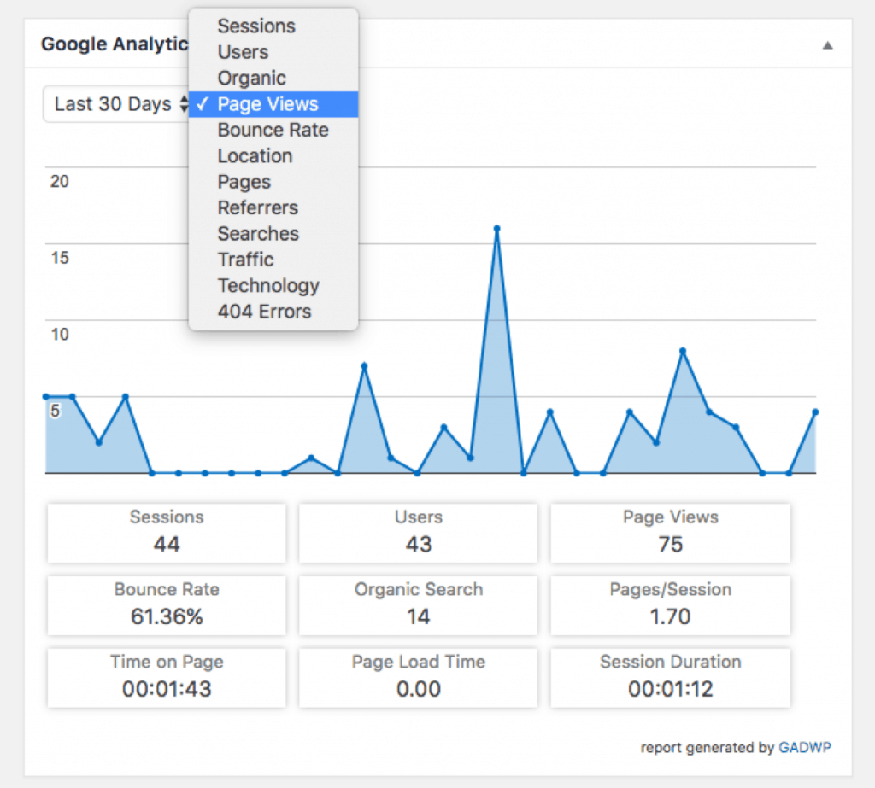The image size is (875, 788).
Task: Select Users from the metrics menu
Action: pyautogui.click(x=242, y=52)
